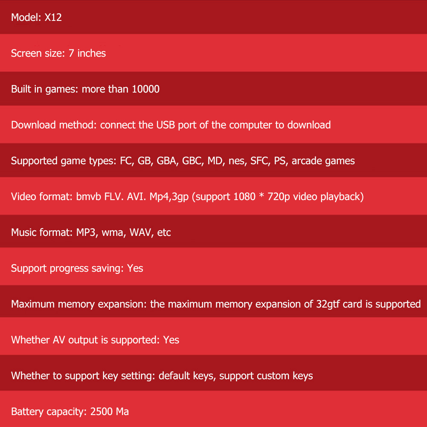This screenshot has width=427, height=427.
Task: Click the Whether to support key setting label
Action: [x=83, y=376]
